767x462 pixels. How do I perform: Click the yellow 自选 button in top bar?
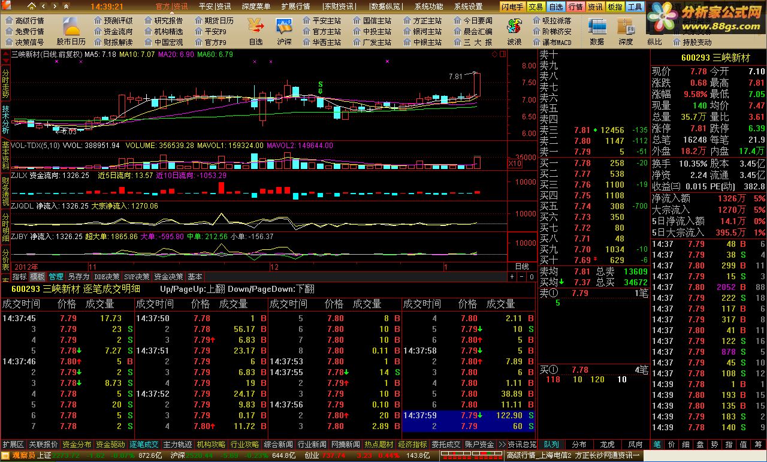click(556, 7)
